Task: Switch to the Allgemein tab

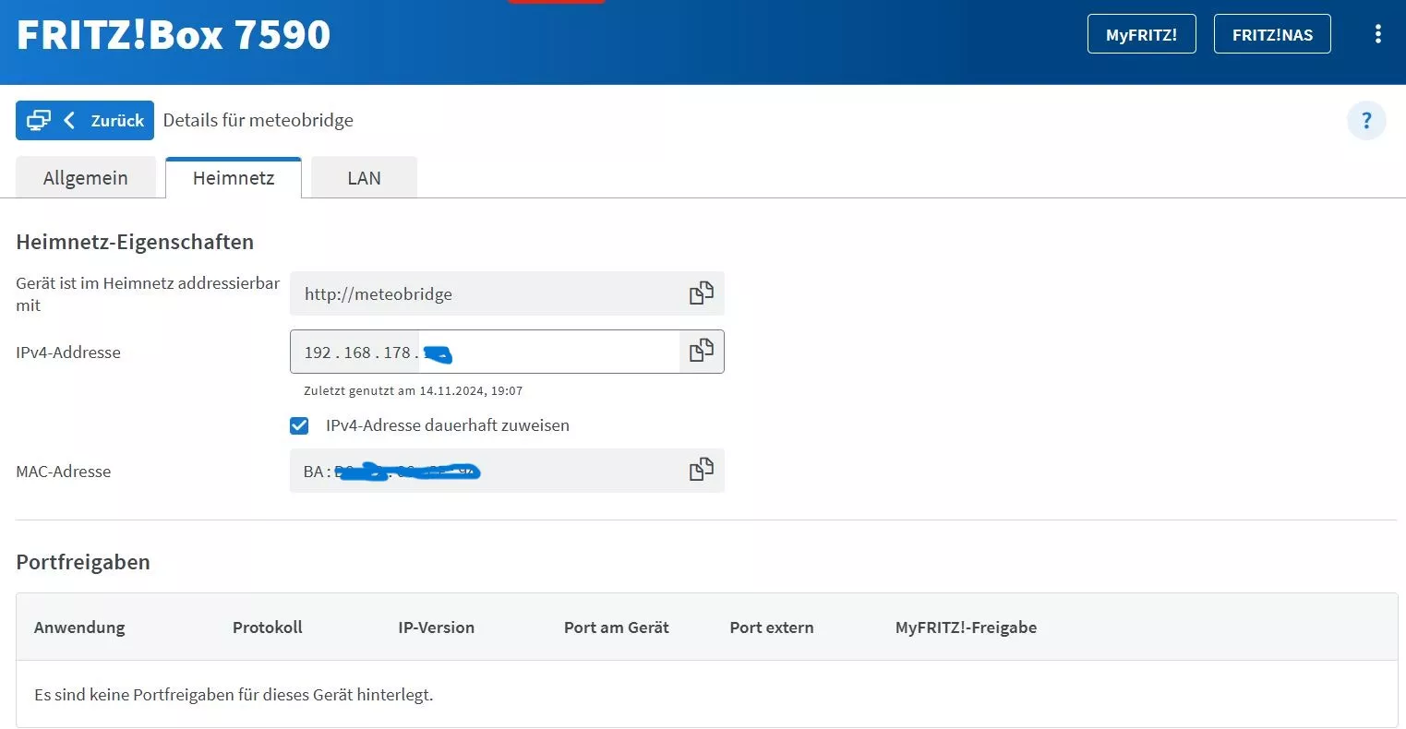Action: [x=86, y=178]
